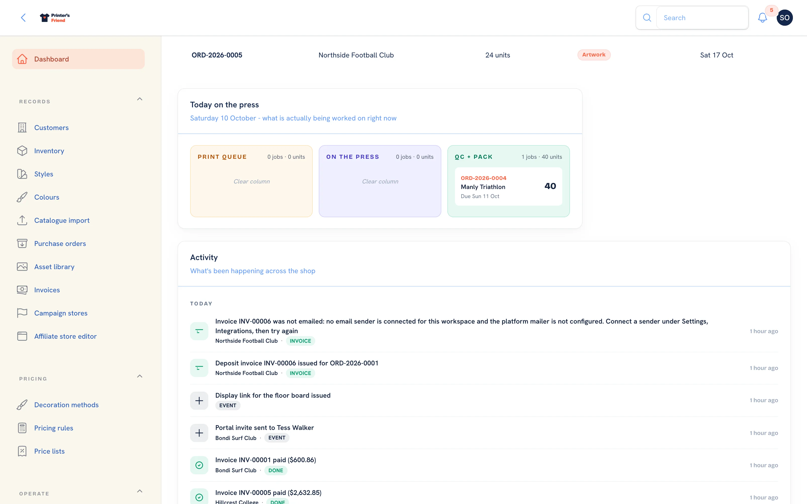This screenshot has height=504, width=807.
Task: Open the Customers page label
Action: point(51,128)
